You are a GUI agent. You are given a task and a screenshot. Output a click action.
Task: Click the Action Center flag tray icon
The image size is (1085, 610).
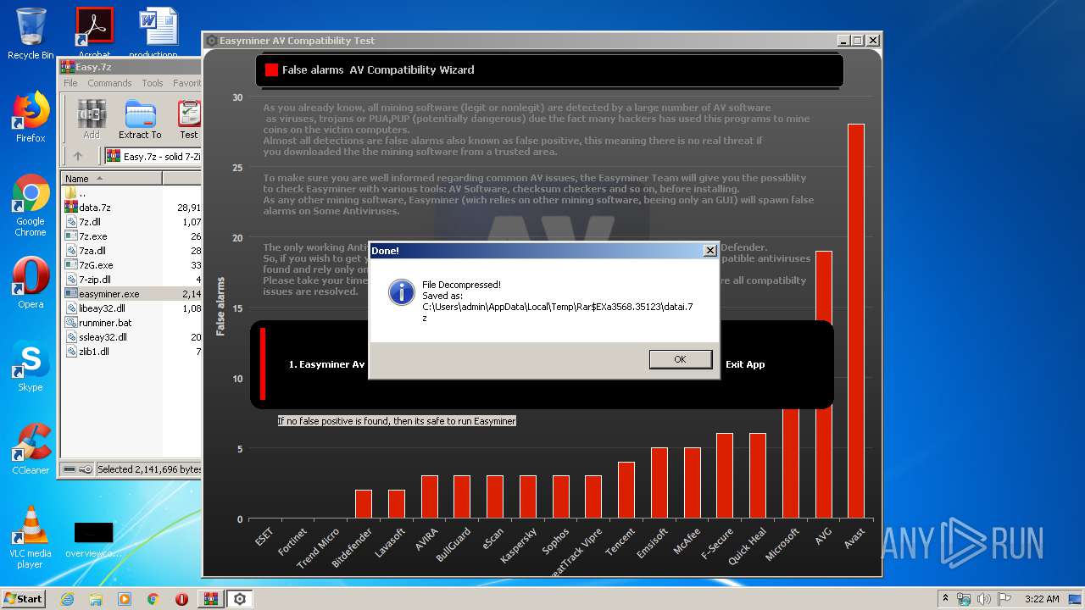[1003, 599]
